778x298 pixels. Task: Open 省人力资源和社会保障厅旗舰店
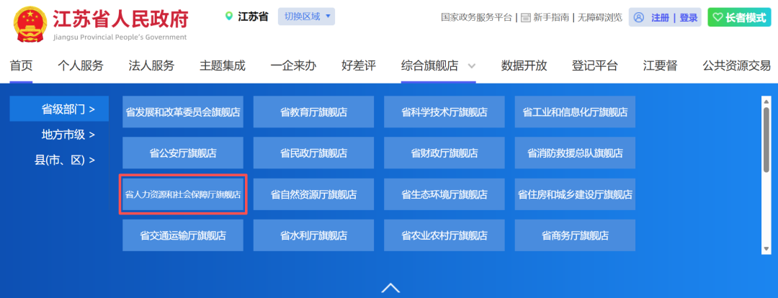(183, 194)
